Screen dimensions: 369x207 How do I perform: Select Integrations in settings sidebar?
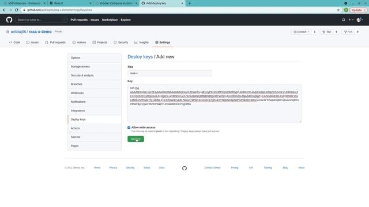pyautogui.click(x=95, y=110)
